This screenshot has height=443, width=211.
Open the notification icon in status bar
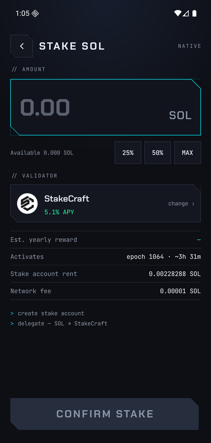(35, 13)
